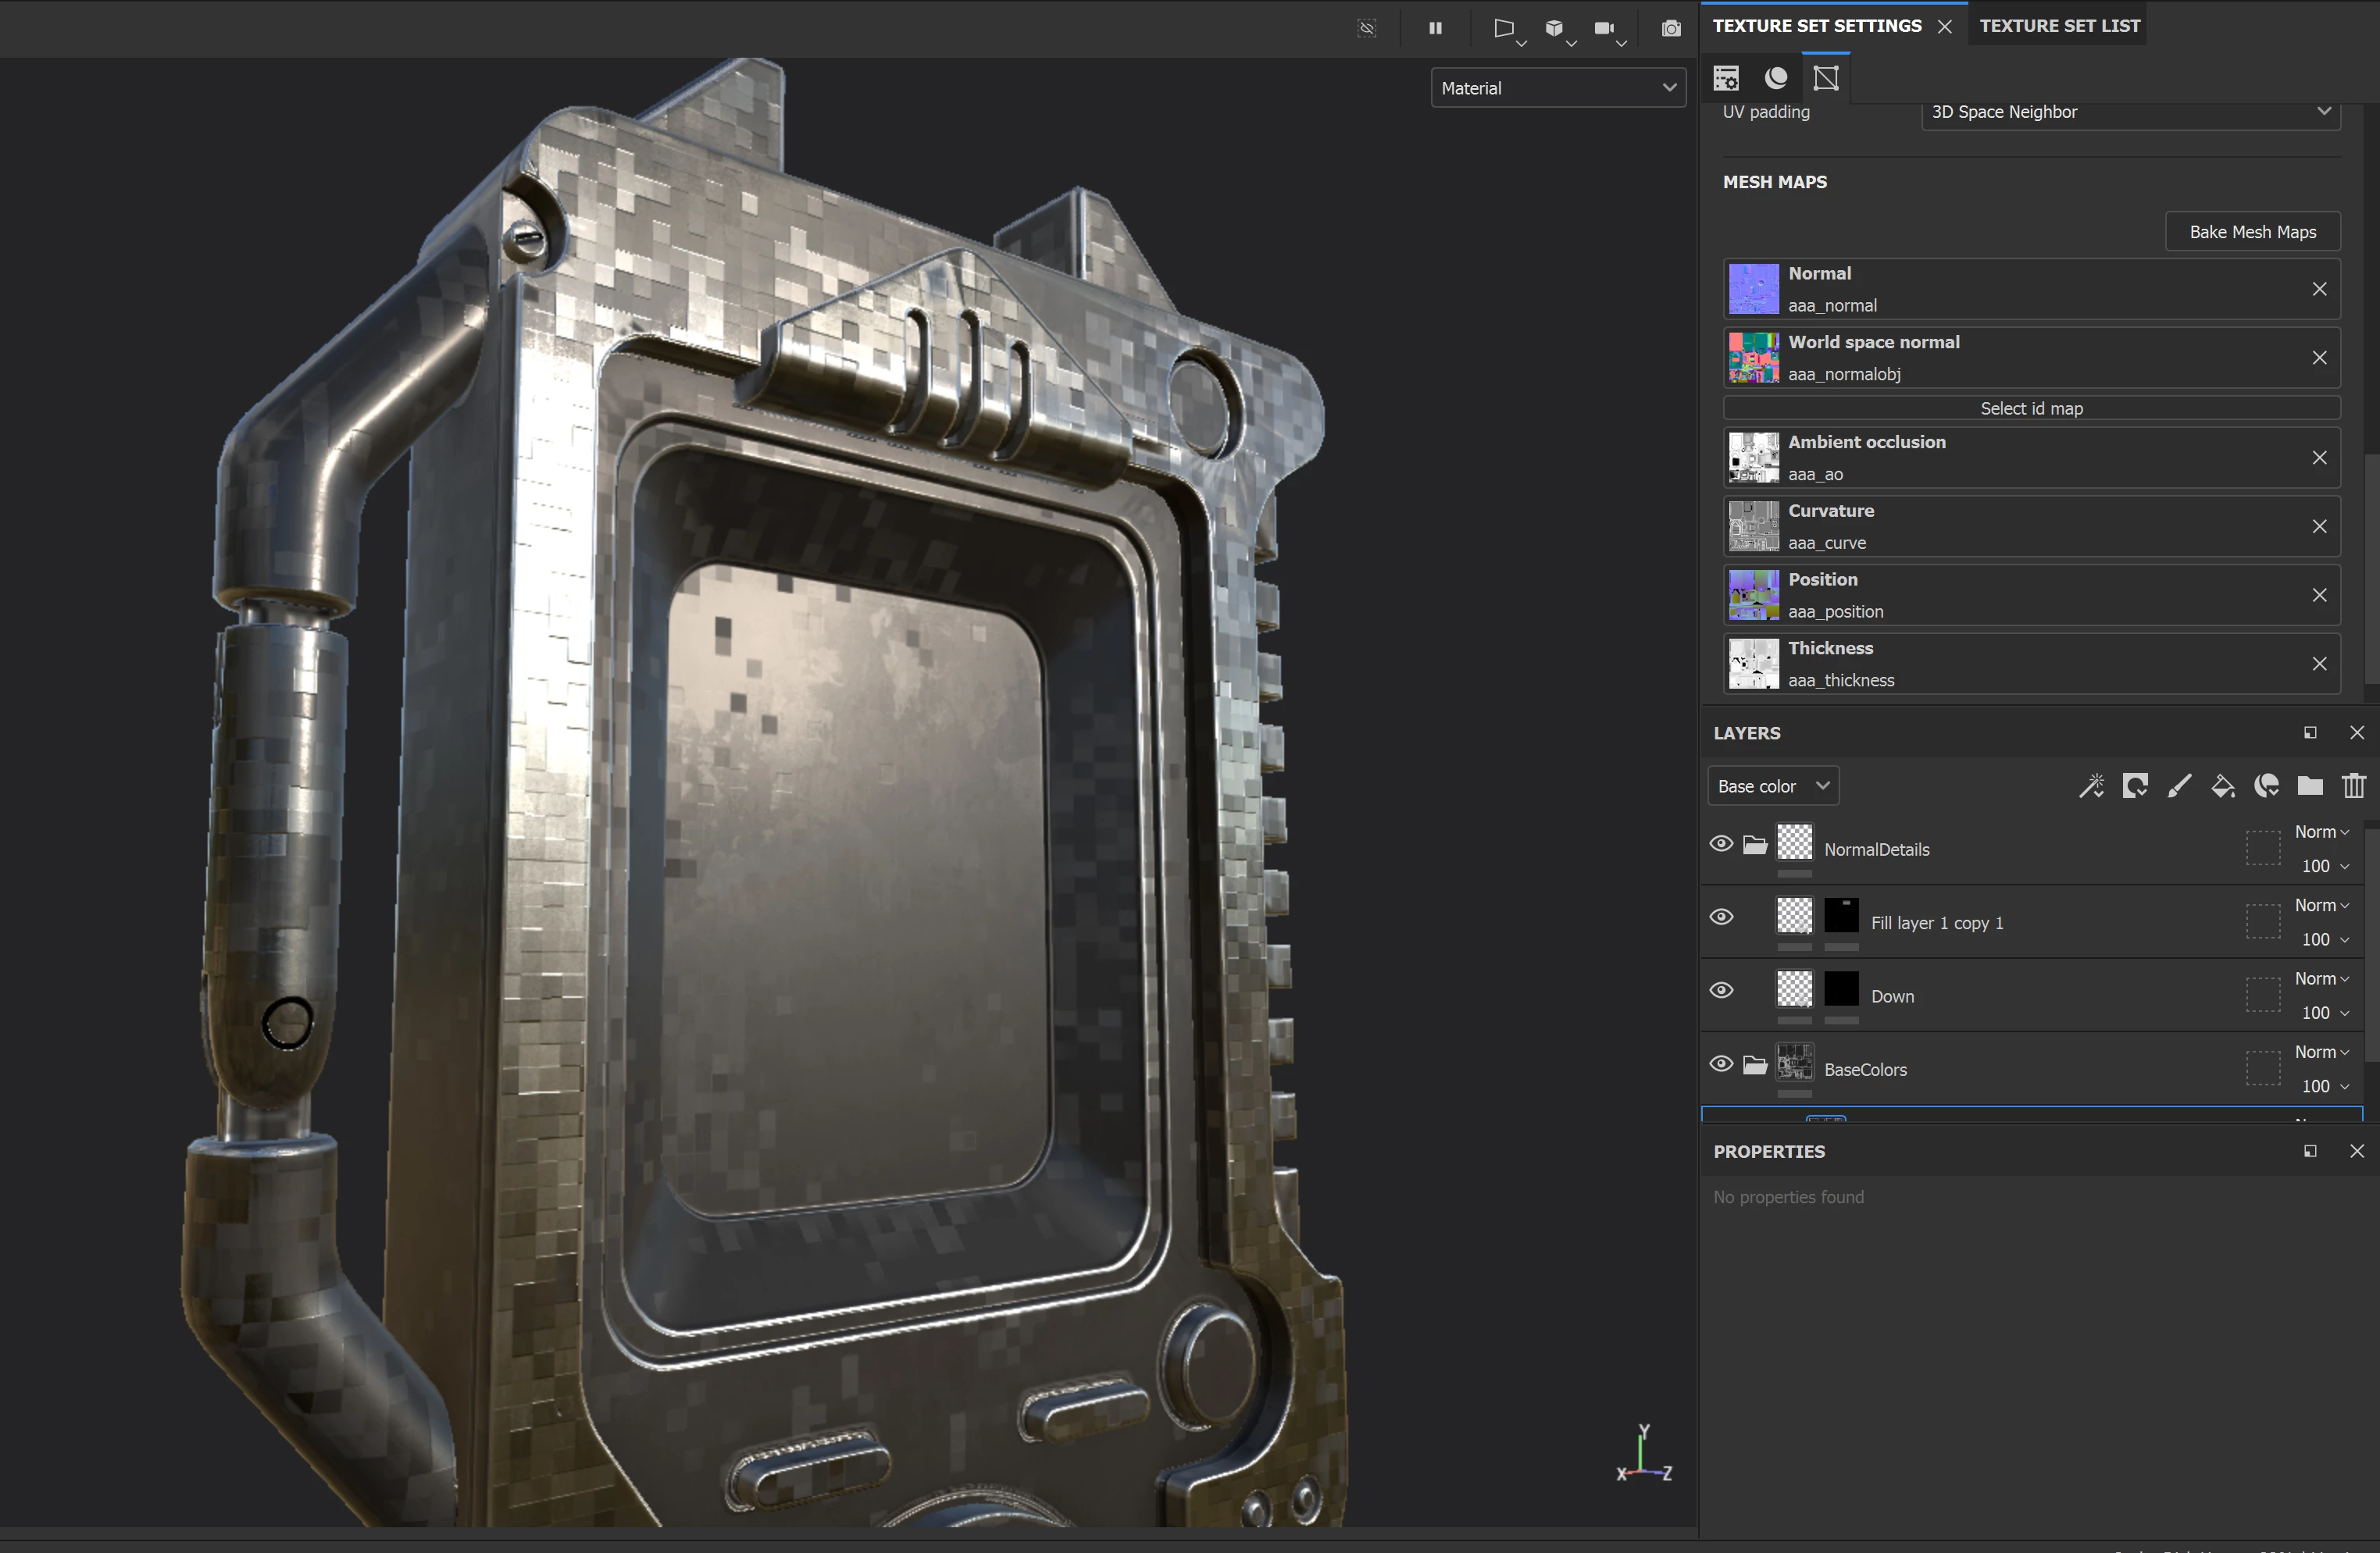The width and height of the screenshot is (2380, 1553).
Task: Hide the NormalDetails layer
Action: [x=1721, y=843]
